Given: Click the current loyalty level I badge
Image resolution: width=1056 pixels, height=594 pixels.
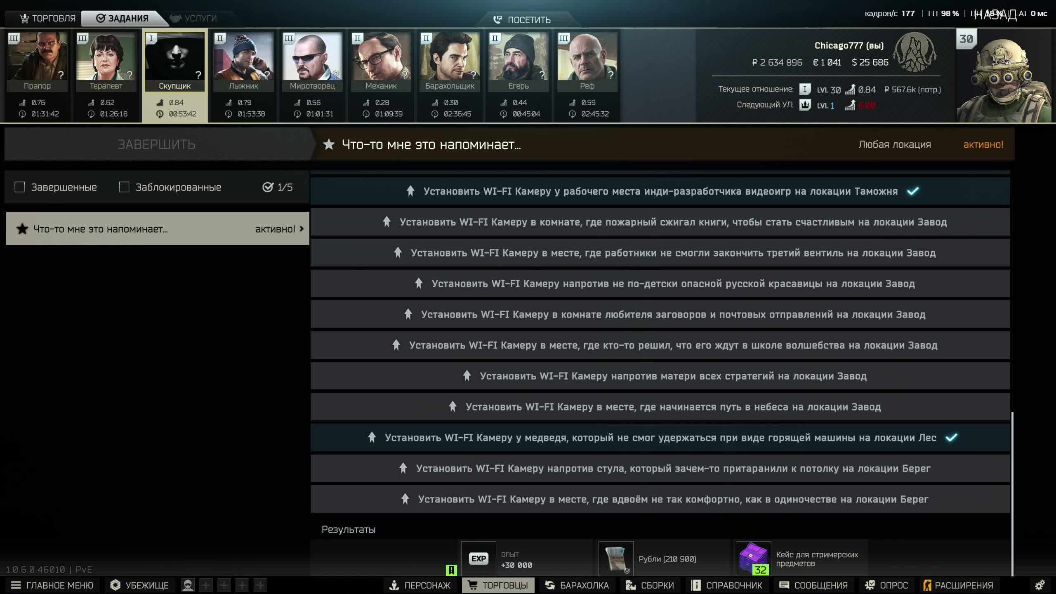Looking at the screenshot, I should click(x=805, y=89).
